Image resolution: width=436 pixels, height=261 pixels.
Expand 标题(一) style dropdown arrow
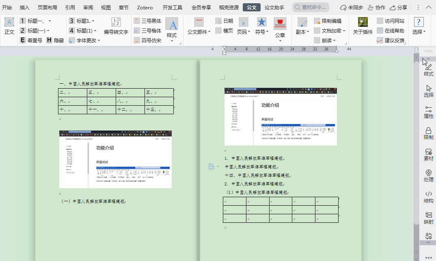click(48, 30)
